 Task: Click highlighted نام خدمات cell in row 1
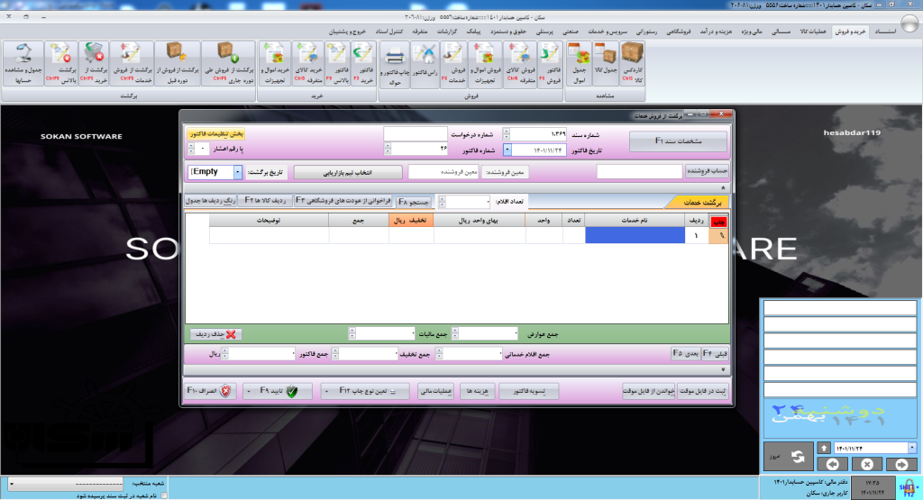635,235
